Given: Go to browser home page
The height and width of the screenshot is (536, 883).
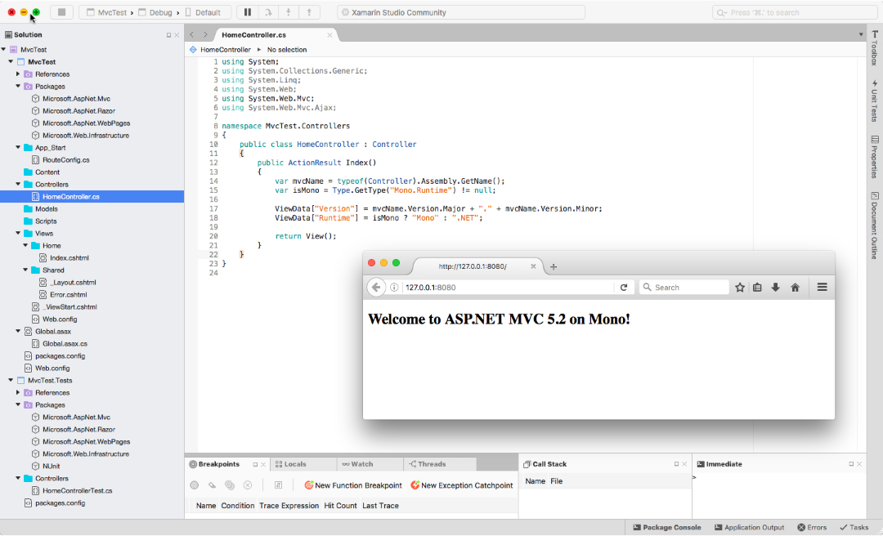Looking at the screenshot, I should pos(796,287).
